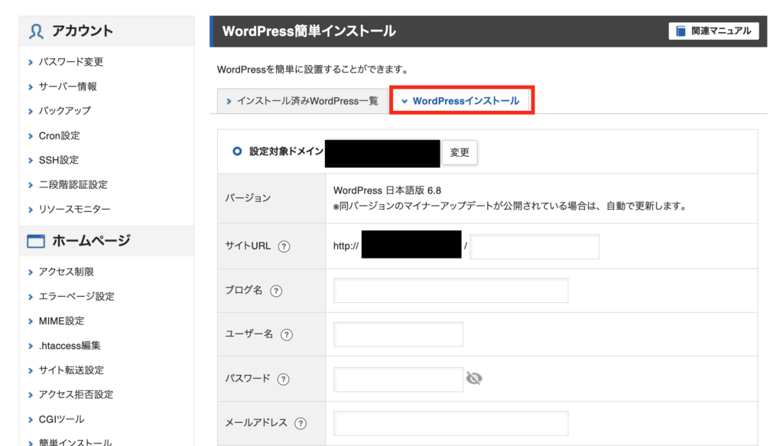The width and height of the screenshot is (783, 446).
Task: Click chevron beside MIME設定
Action: (x=31, y=321)
